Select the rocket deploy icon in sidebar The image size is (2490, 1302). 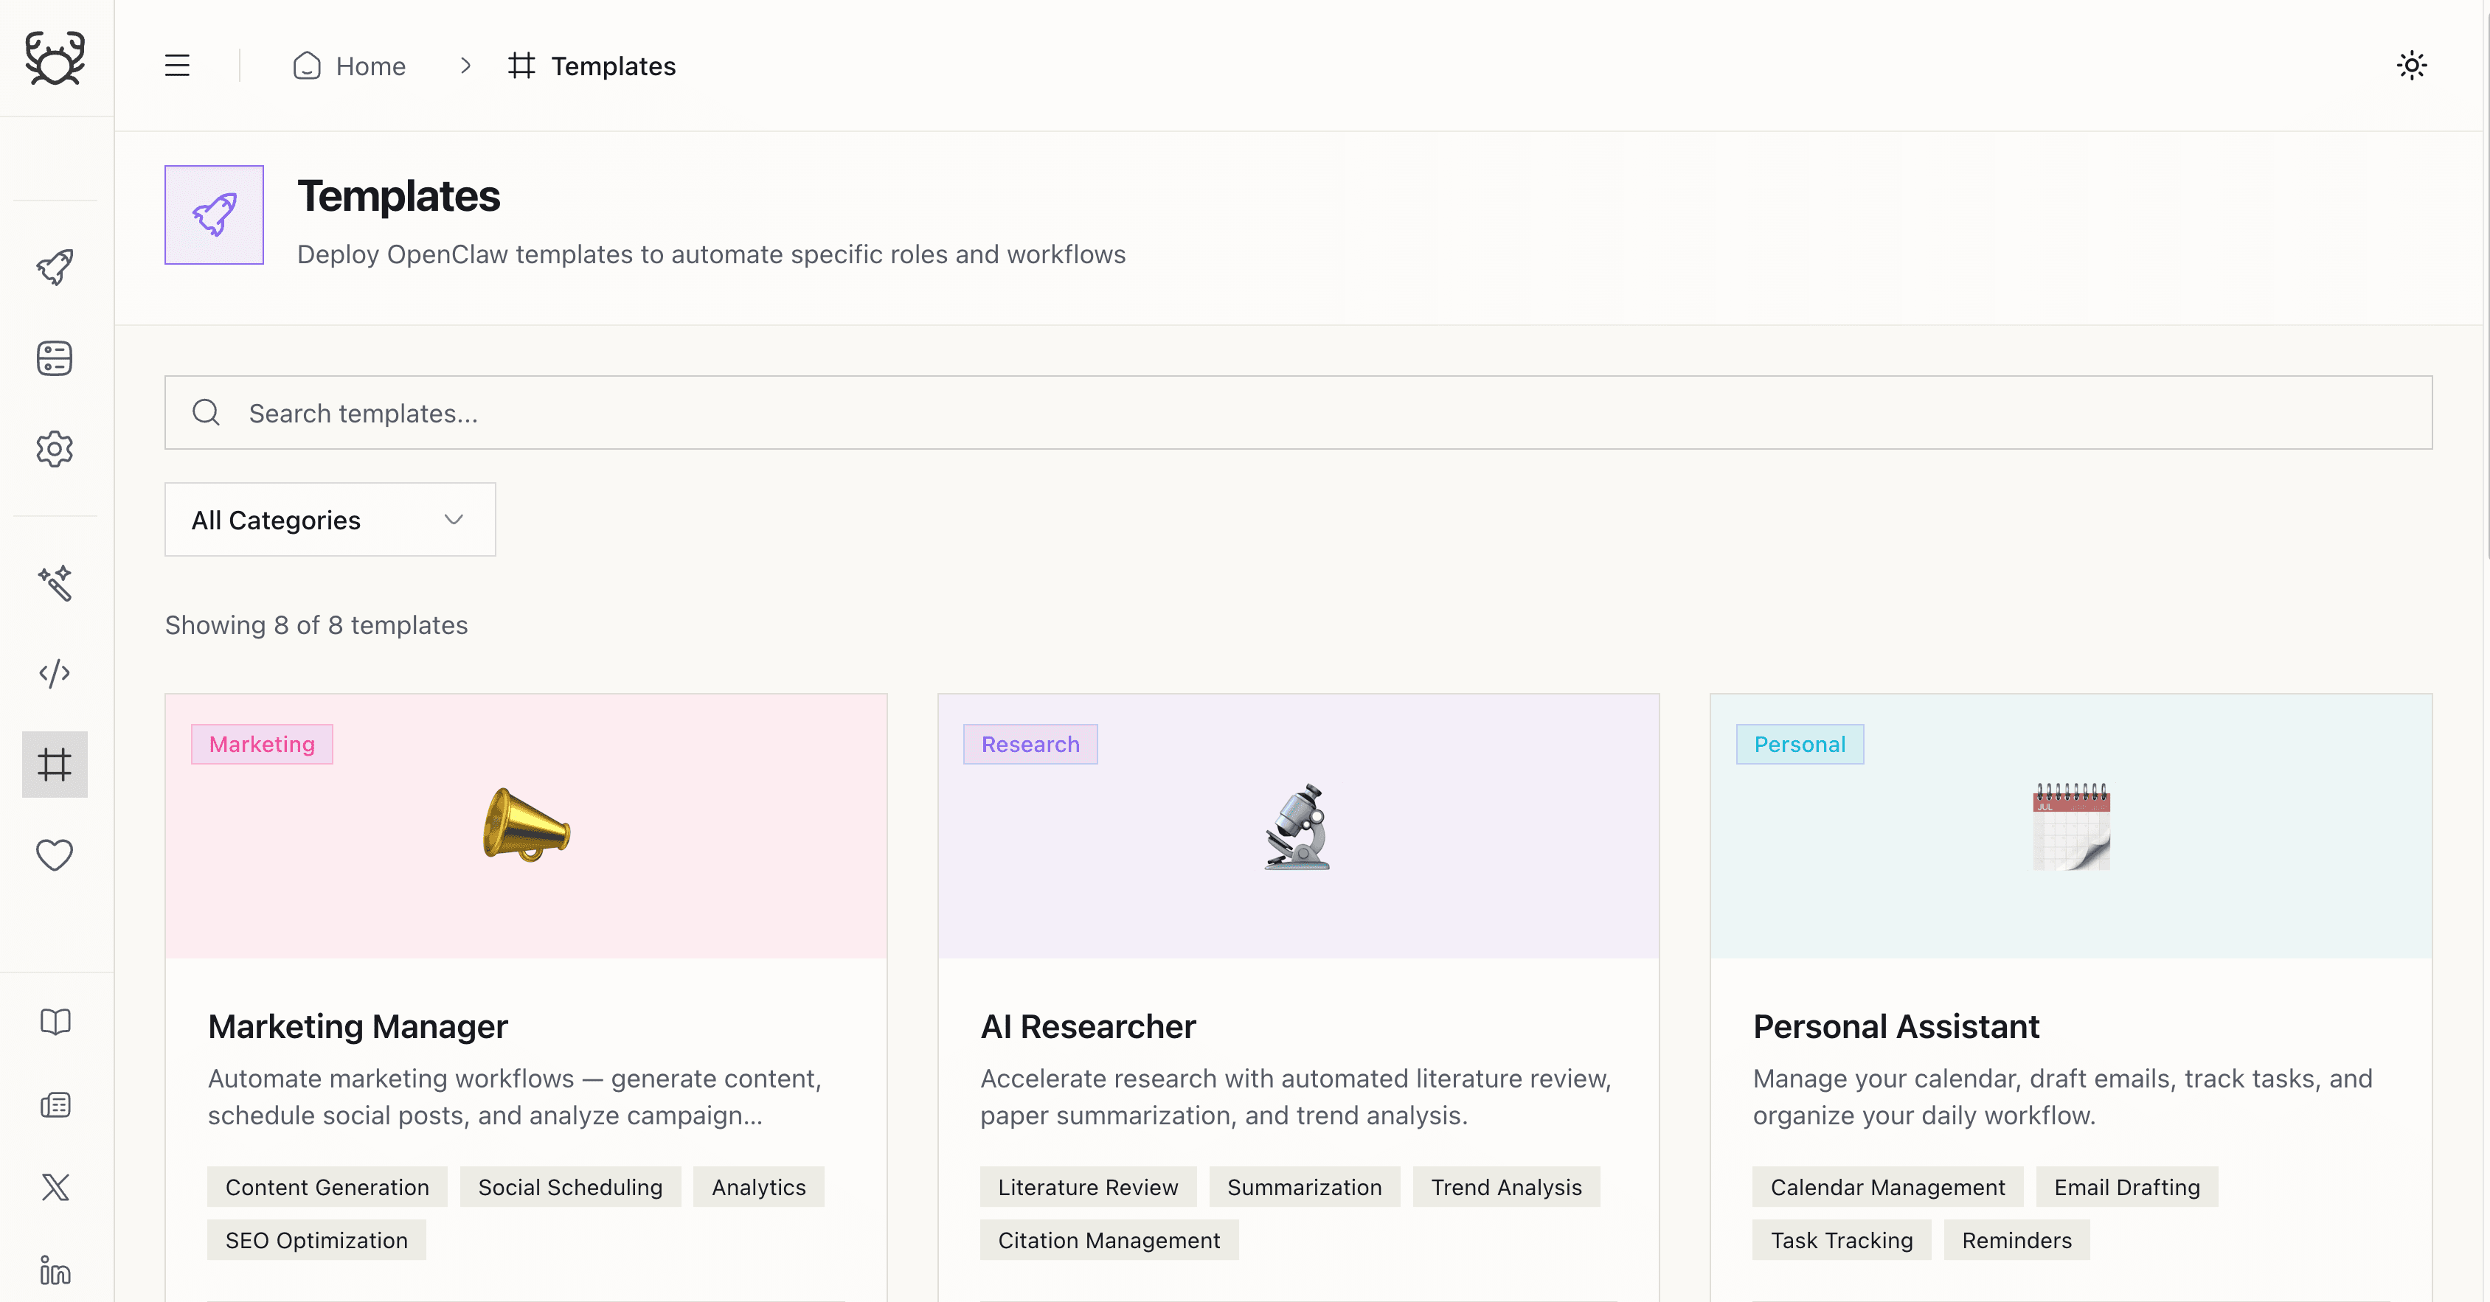[54, 267]
